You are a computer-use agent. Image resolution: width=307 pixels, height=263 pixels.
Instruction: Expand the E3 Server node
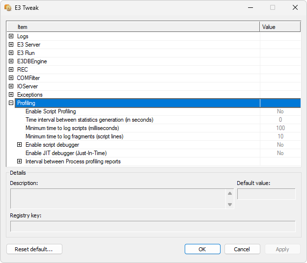(x=11, y=45)
